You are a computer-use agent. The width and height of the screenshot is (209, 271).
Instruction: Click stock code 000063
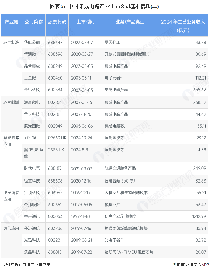click(55, 216)
